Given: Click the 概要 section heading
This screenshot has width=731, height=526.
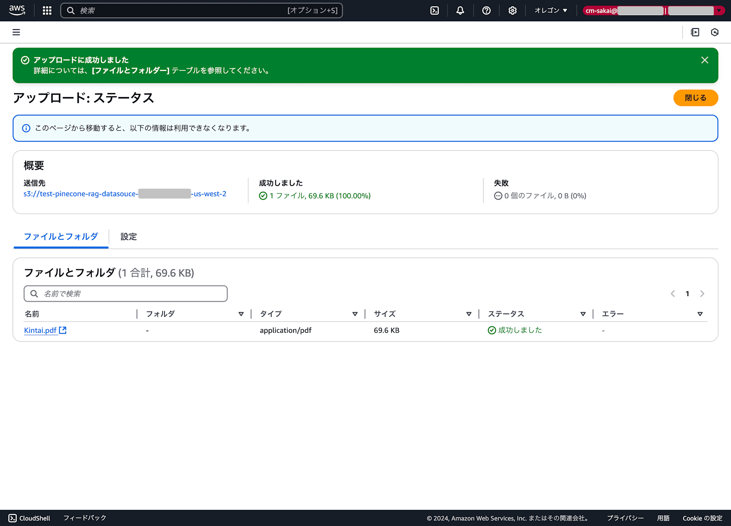Looking at the screenshot, I should 34,165.
